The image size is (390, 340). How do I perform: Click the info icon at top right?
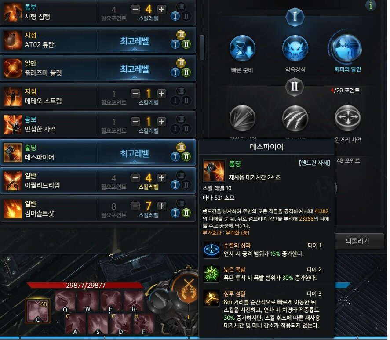tap(371, 5)
